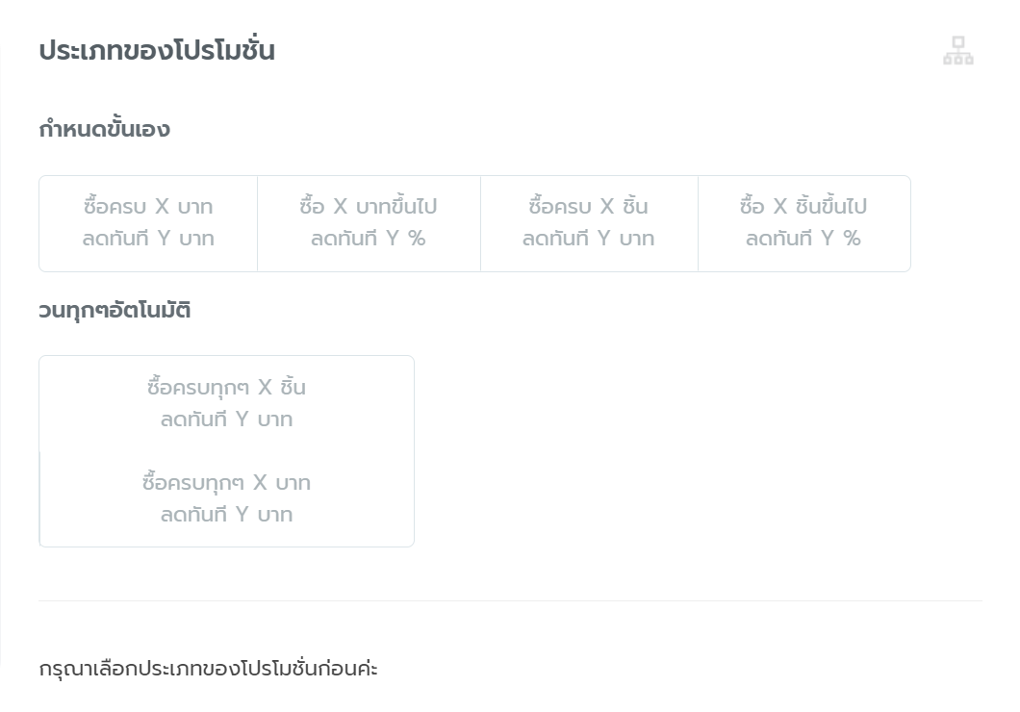Image resolution: width=1020 pixels, height=712 pixels.
Task: Click the กำหนดขั้นเอง section label
Action: 104,129
